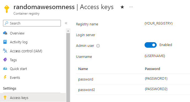
Task: Click the purple Tags icon
Action: click(5, 60)
